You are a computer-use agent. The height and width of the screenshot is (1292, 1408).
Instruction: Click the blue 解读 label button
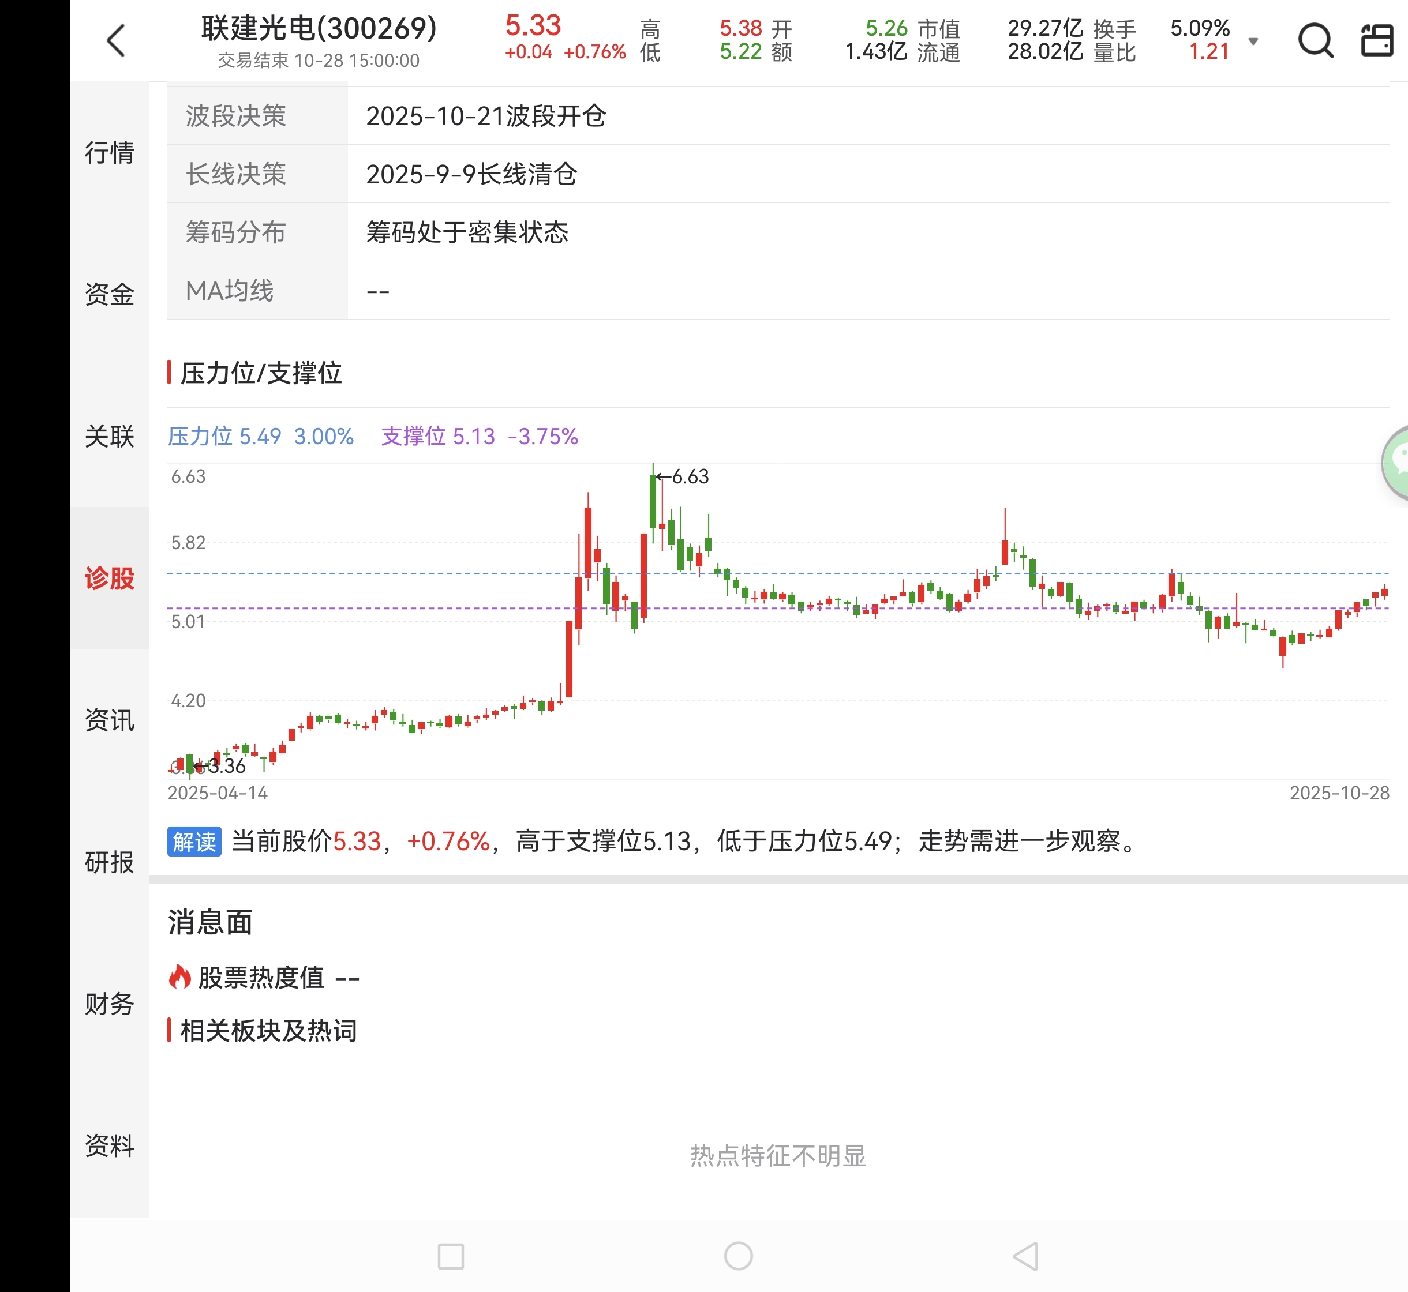point(194,841)
